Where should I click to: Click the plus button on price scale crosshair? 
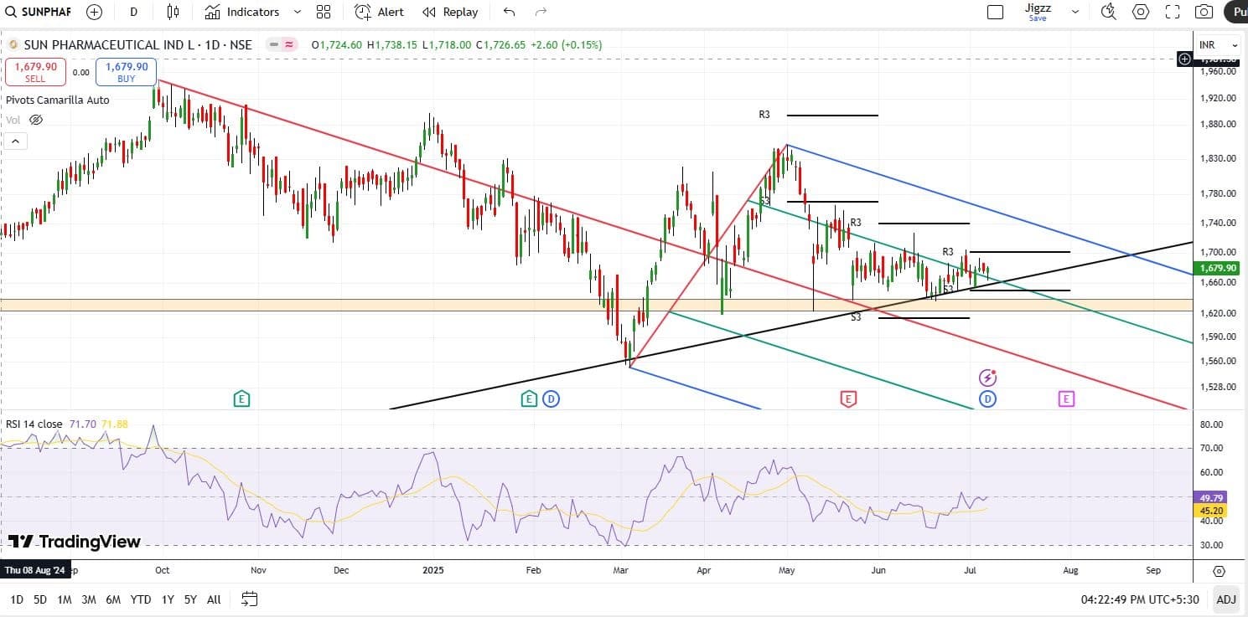click(x=1184, y=59)
